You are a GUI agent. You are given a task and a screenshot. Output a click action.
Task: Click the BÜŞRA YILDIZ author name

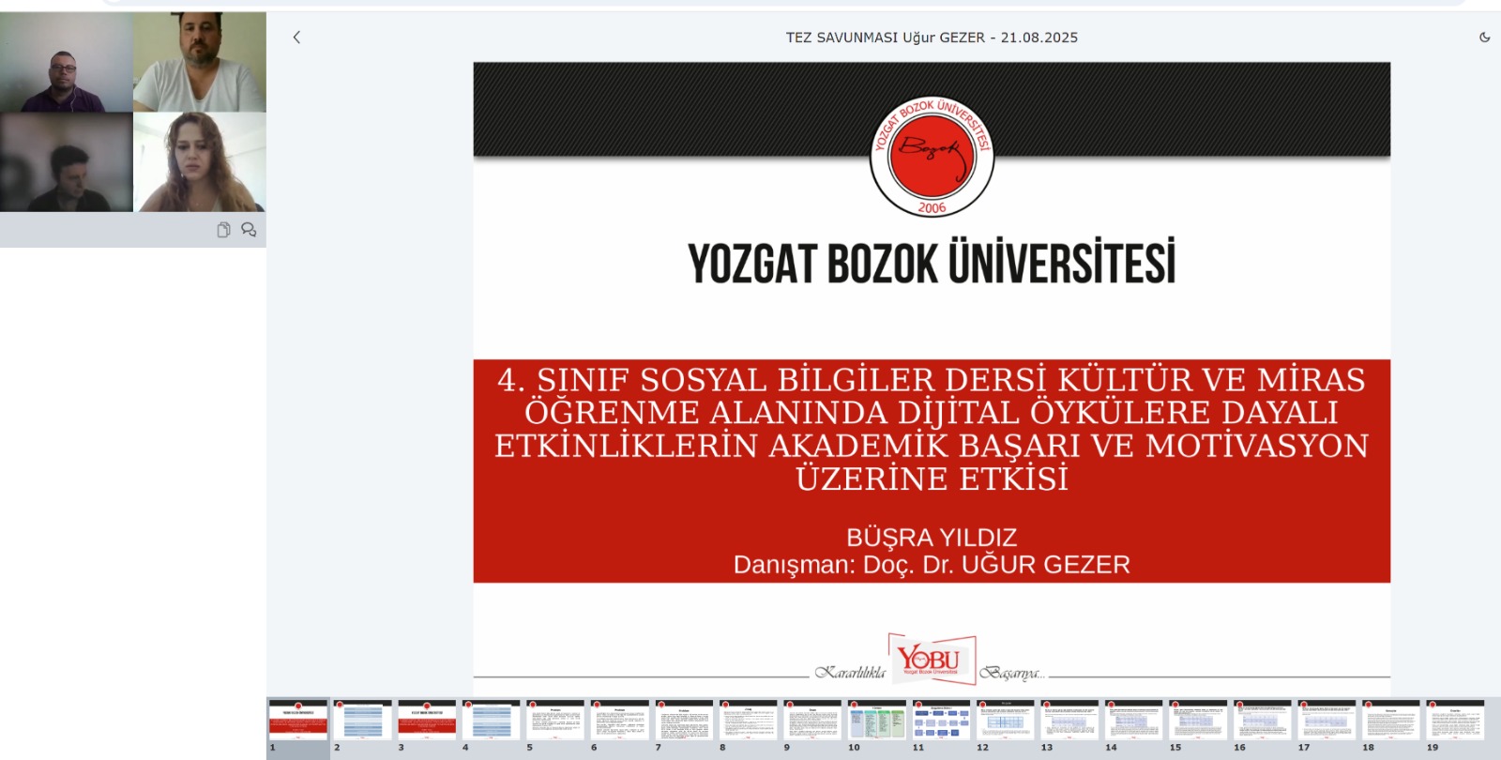(932, 538)
